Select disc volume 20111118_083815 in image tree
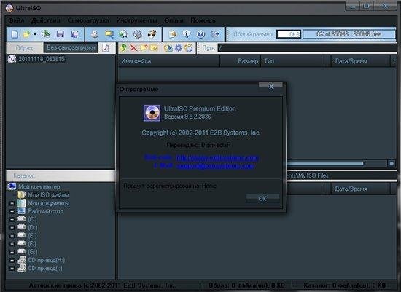This screenshot has height=292, width=401. coord(41,59)
